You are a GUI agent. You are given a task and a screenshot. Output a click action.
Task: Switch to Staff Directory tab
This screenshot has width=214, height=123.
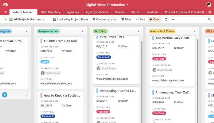point(51,12)
